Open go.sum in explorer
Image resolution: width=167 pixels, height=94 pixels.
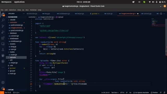coord(13,71)
